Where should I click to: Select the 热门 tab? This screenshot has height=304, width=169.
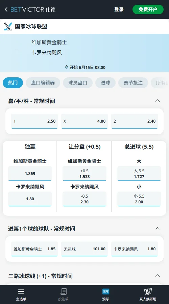pos(13,83)
